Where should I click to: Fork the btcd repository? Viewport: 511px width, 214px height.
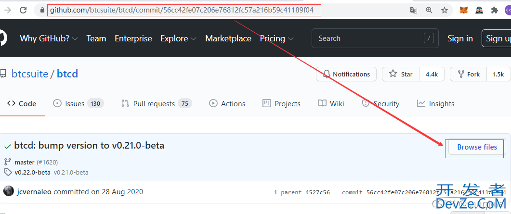click(468, 74)
